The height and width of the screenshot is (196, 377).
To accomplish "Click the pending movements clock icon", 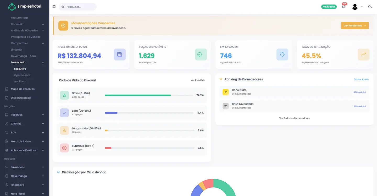I will click(63, 26).
